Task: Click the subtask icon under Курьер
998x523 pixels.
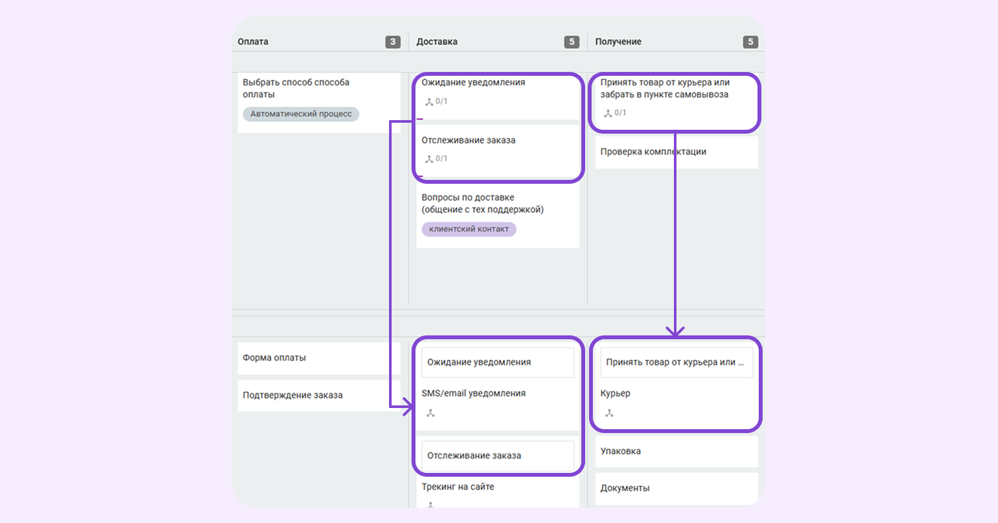Action: pyautogui.click(x=610, y=413)
